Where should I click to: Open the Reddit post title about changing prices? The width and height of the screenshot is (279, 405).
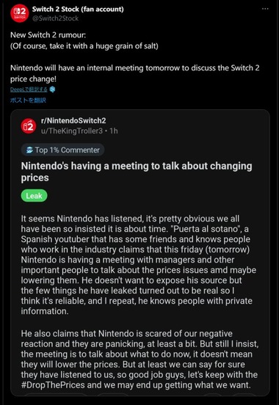point(137,172)
